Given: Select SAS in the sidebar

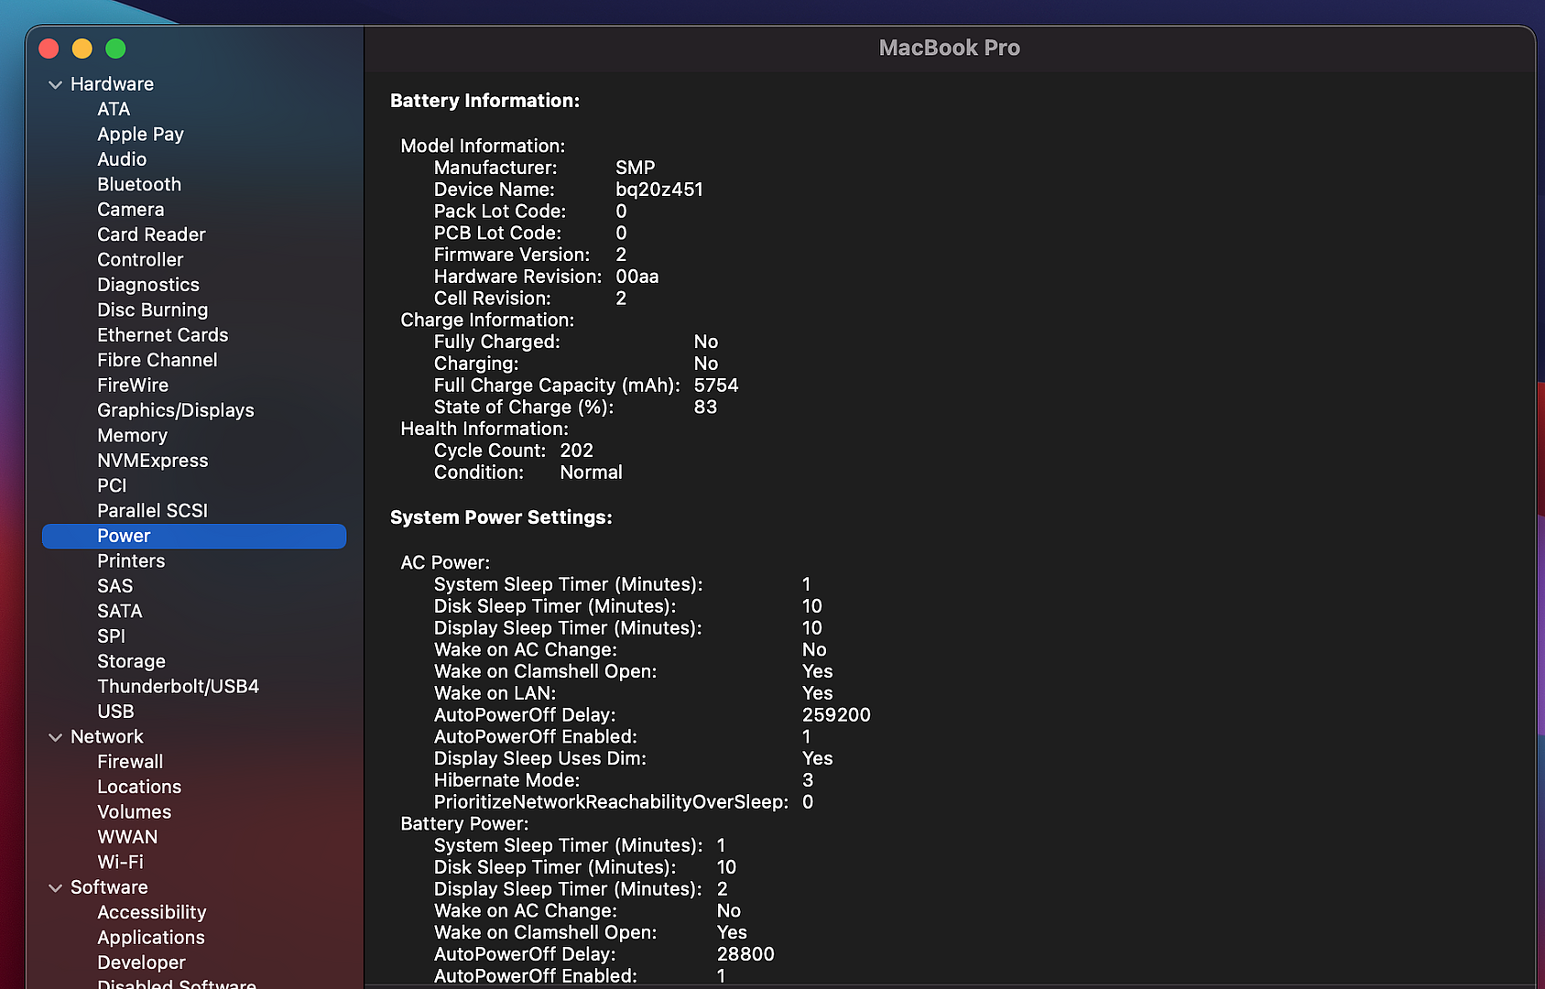Looking at the screenshot, I should tap(114, 586).
